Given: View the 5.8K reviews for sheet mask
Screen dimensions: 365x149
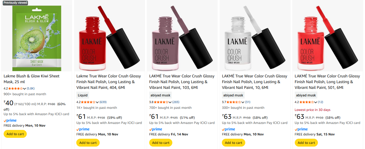Looking at the screenshot, I should [x=31, y=89].
